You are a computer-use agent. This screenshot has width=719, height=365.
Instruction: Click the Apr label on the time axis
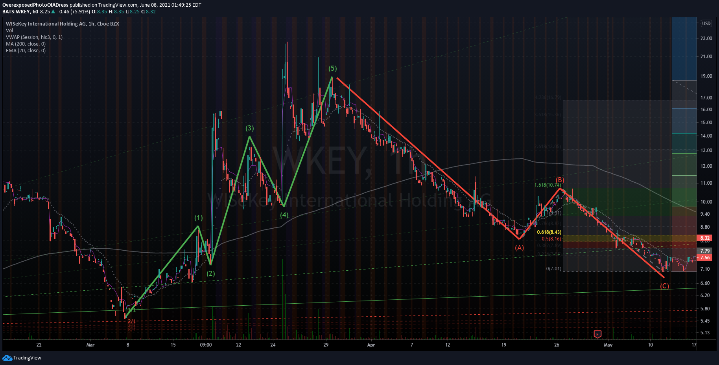coord(371,345)
